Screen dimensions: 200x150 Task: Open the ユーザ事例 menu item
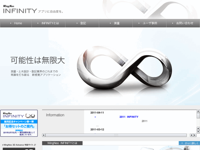point(150,23)
